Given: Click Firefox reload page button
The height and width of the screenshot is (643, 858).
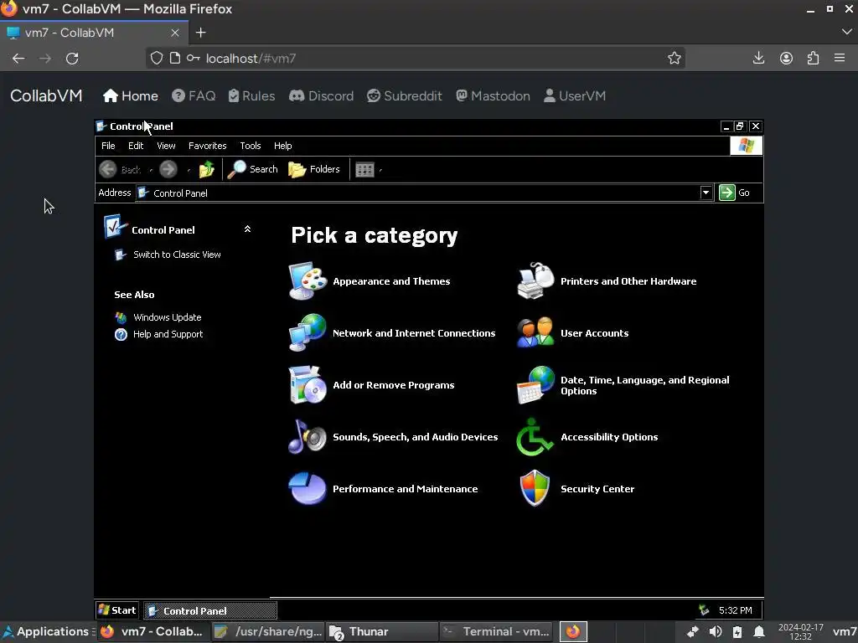Looking at the screenshot, I should [72, 59].
